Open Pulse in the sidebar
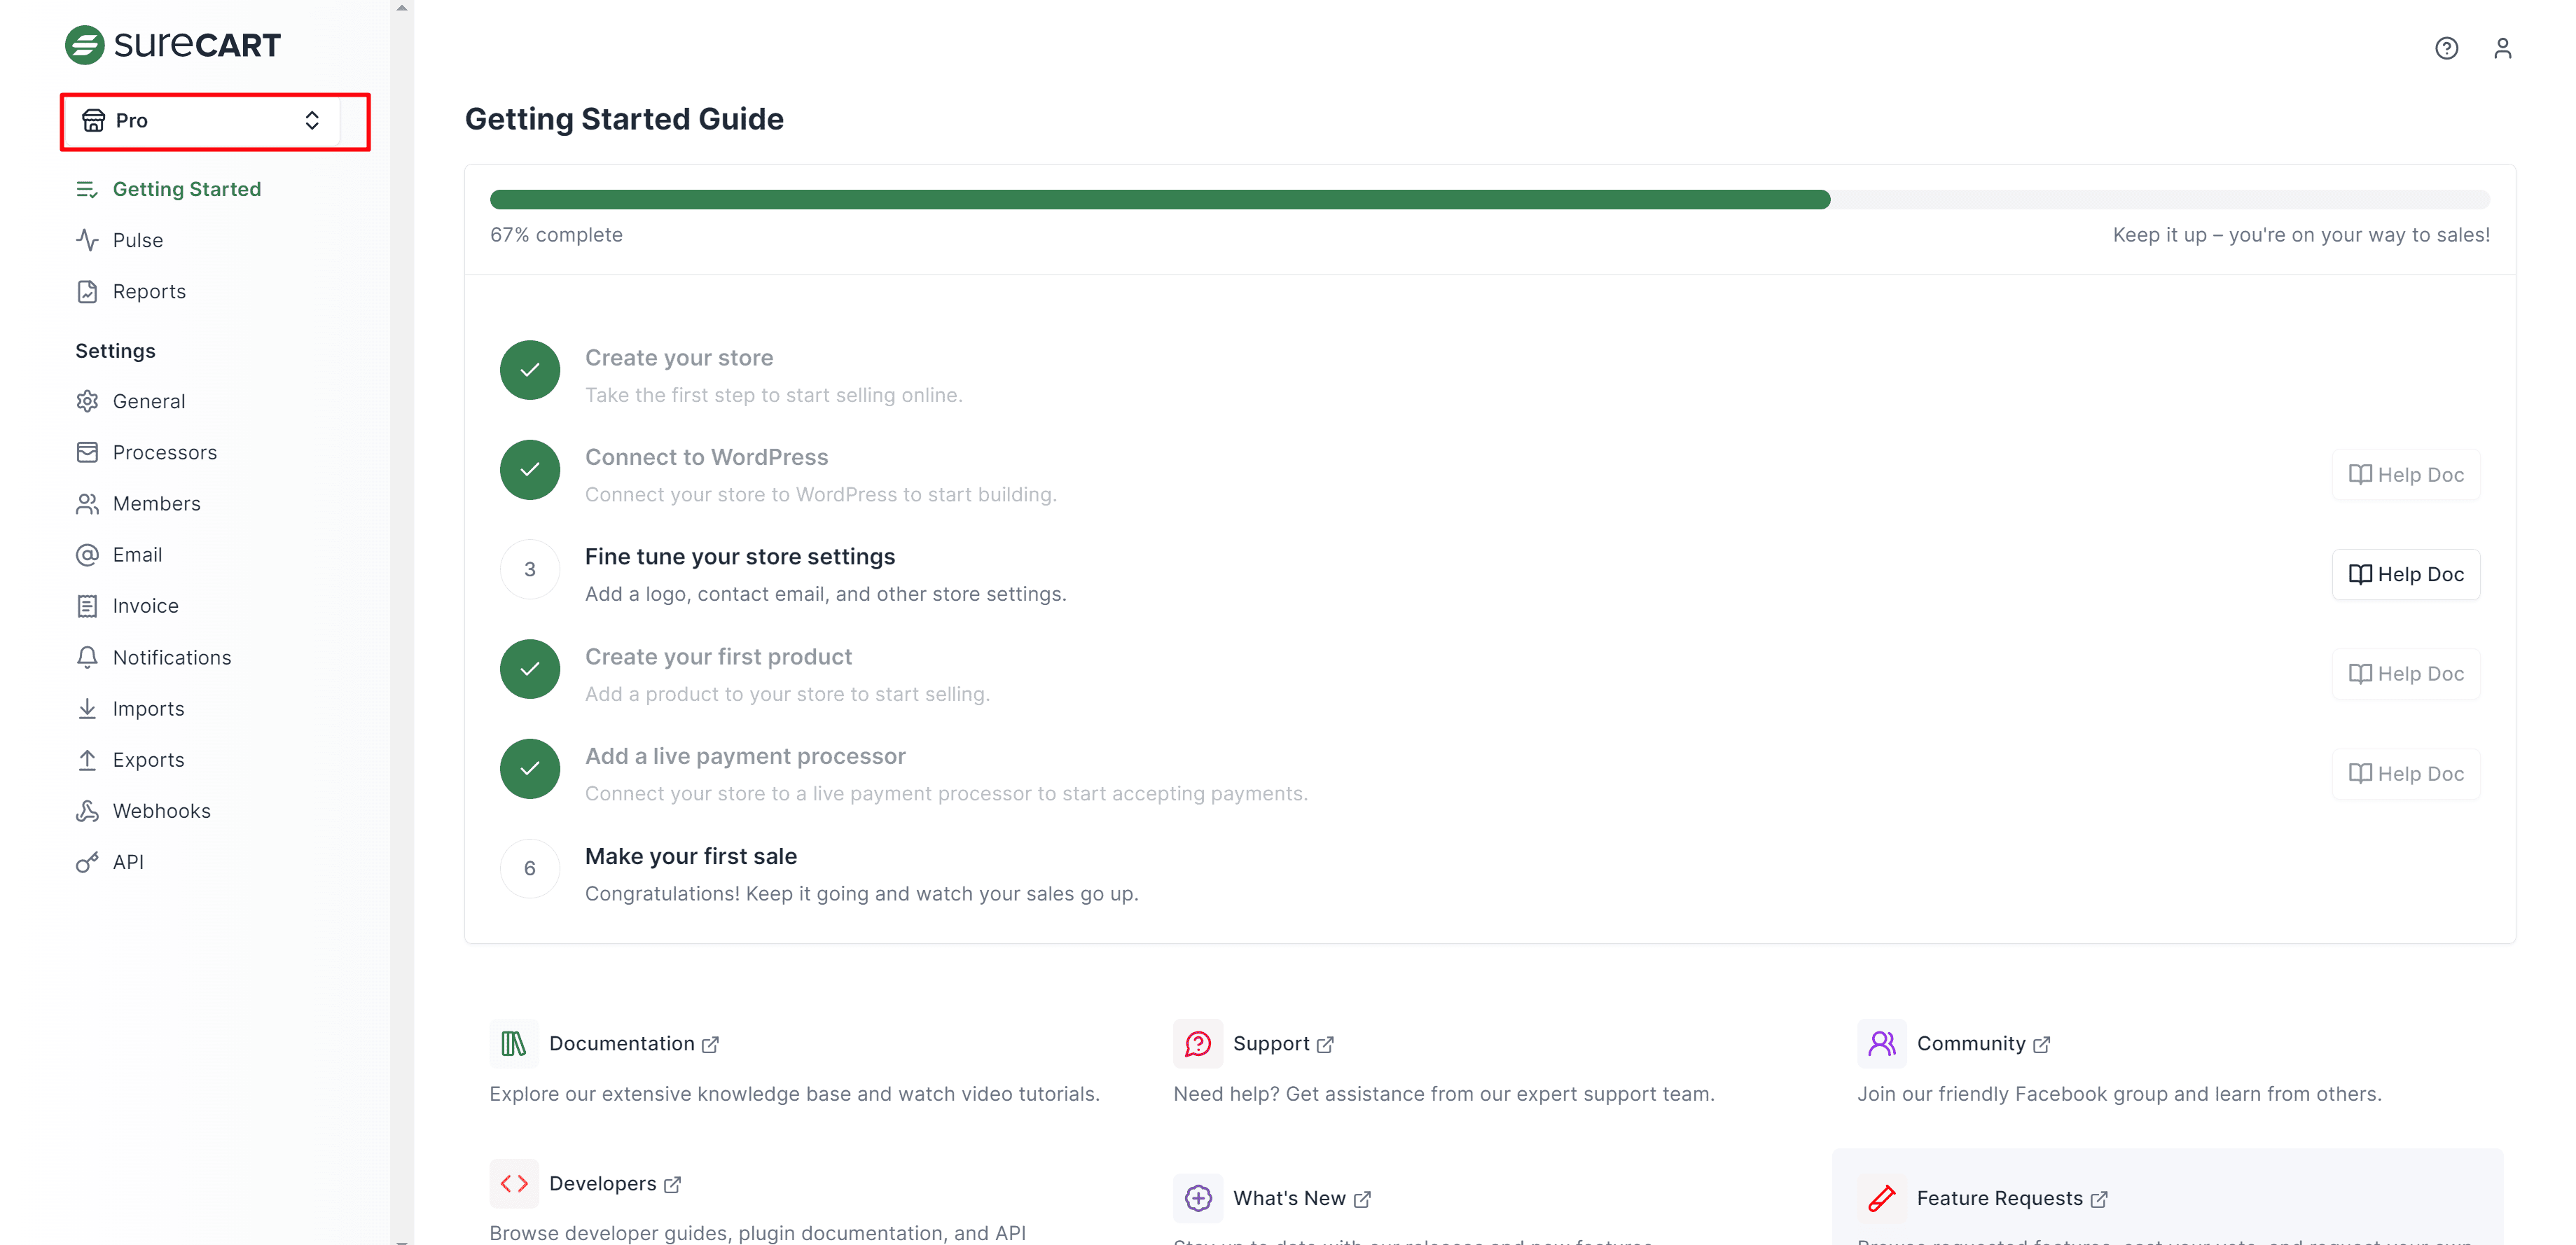 pos(137,240)
